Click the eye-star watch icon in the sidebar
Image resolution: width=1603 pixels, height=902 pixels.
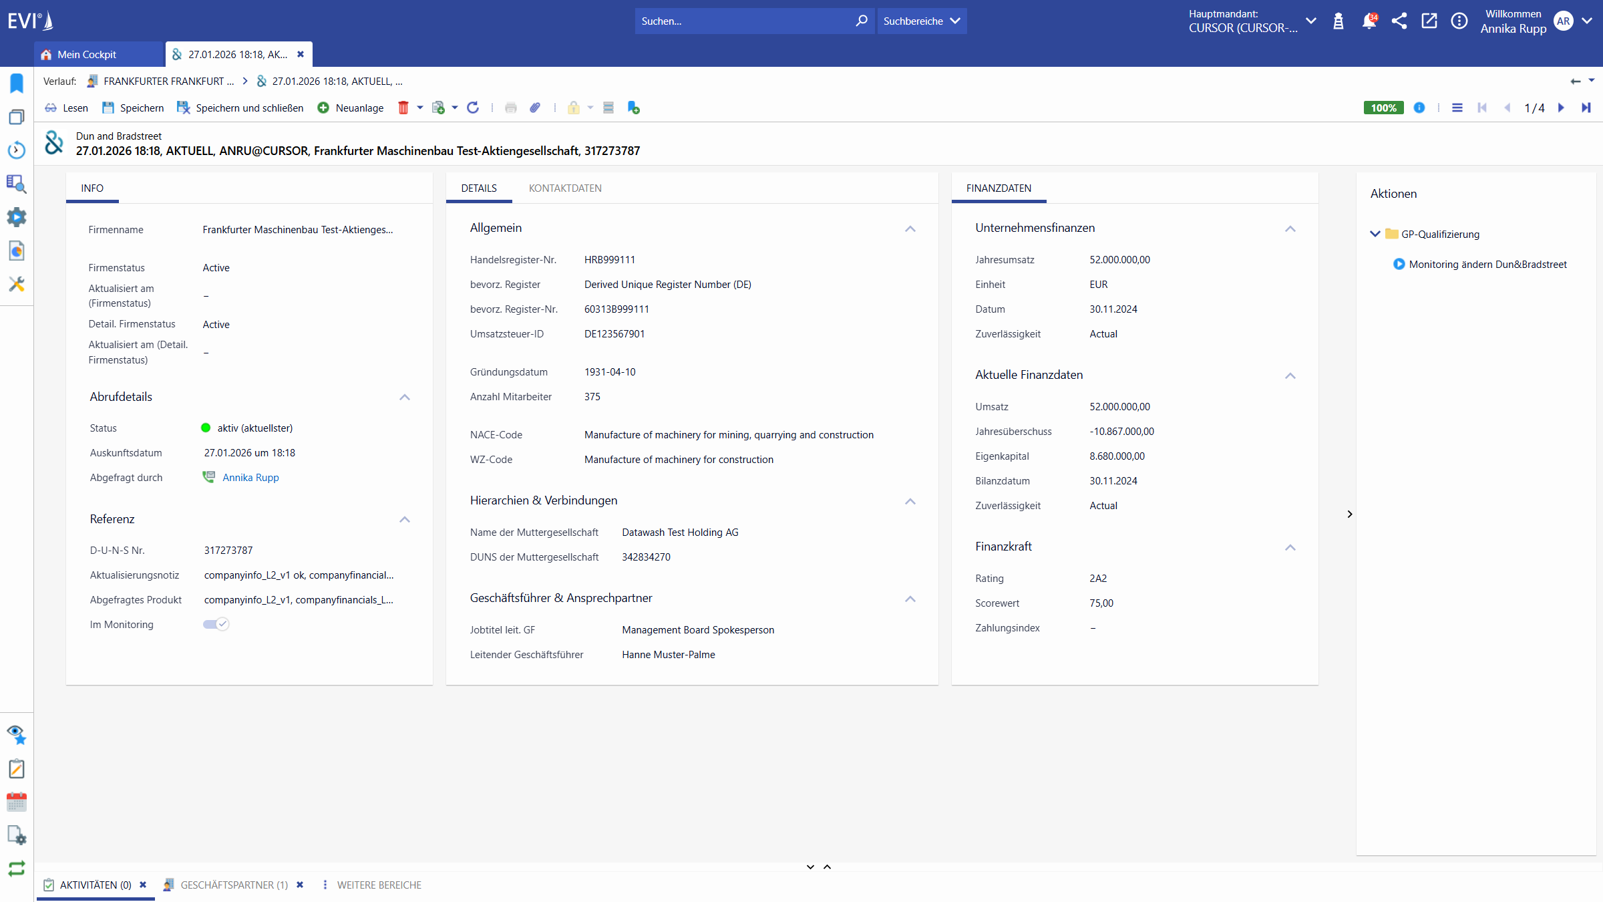click(x=16, y=735)
